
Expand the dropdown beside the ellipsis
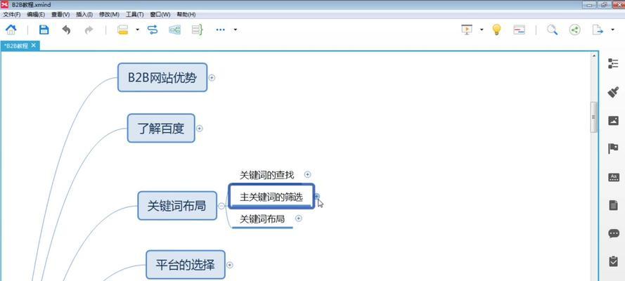point(236,30)
